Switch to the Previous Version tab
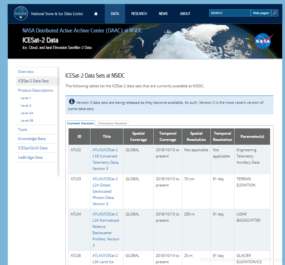Viewport: 285px width, 265px height. pos(113,123)
